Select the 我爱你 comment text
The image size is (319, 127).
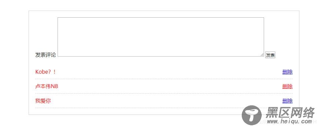coord(43,101)
